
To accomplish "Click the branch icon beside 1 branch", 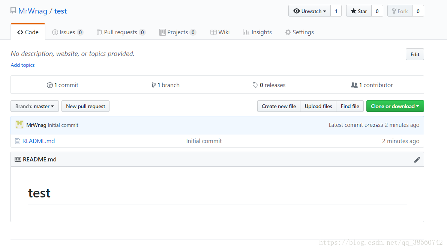I will [154, 85].
